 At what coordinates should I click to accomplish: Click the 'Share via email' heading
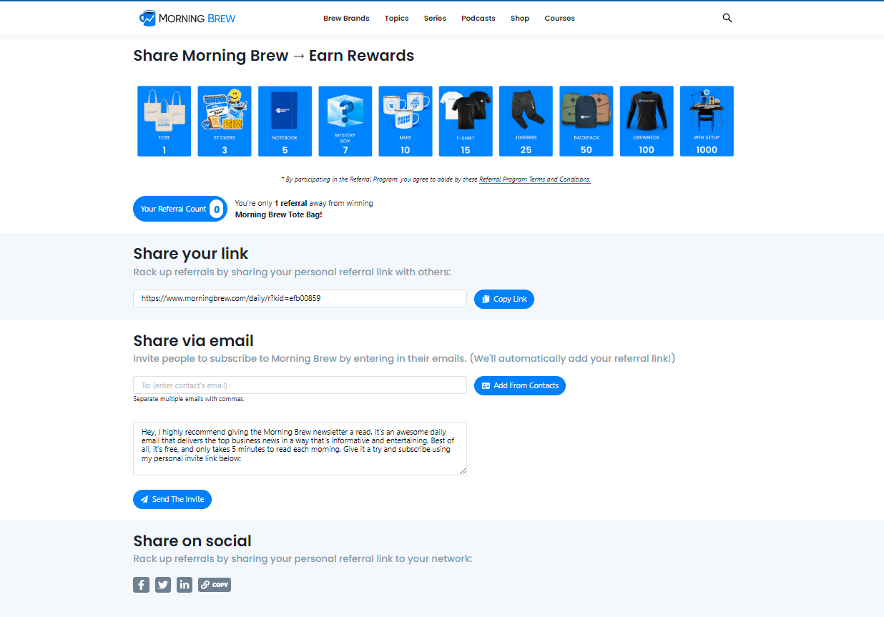194,341
